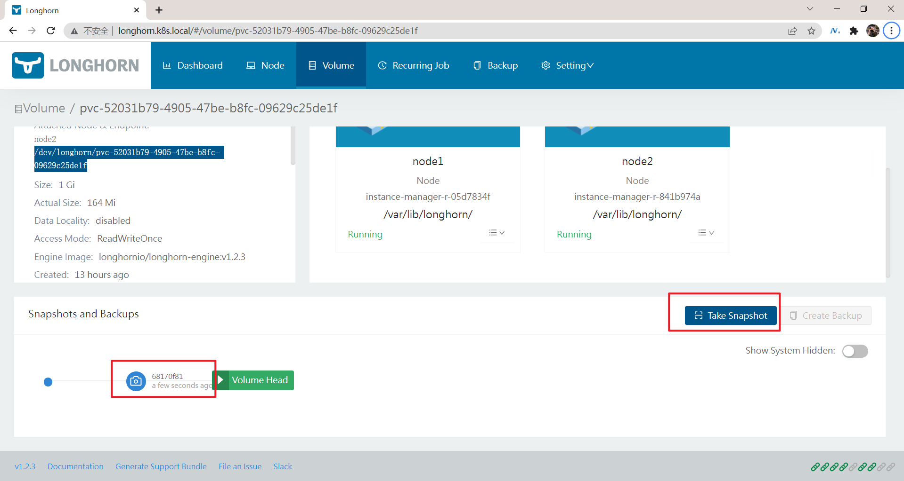Select the Volume tab
This screenshot has width=904, height=481.
(331, 65)
